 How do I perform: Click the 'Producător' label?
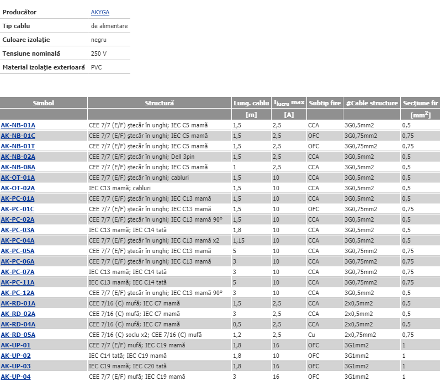coord(19,12)
